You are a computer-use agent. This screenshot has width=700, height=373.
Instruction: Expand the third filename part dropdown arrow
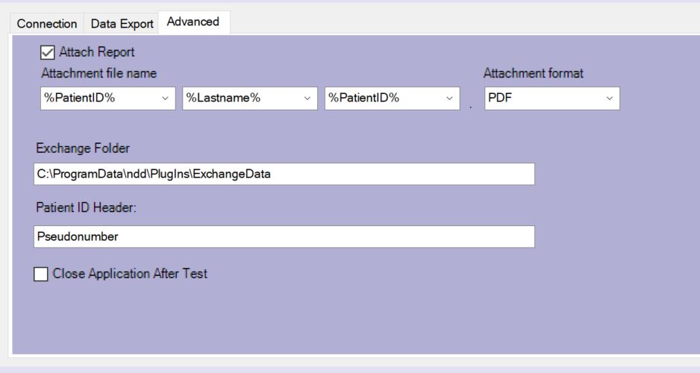(449, 98)
